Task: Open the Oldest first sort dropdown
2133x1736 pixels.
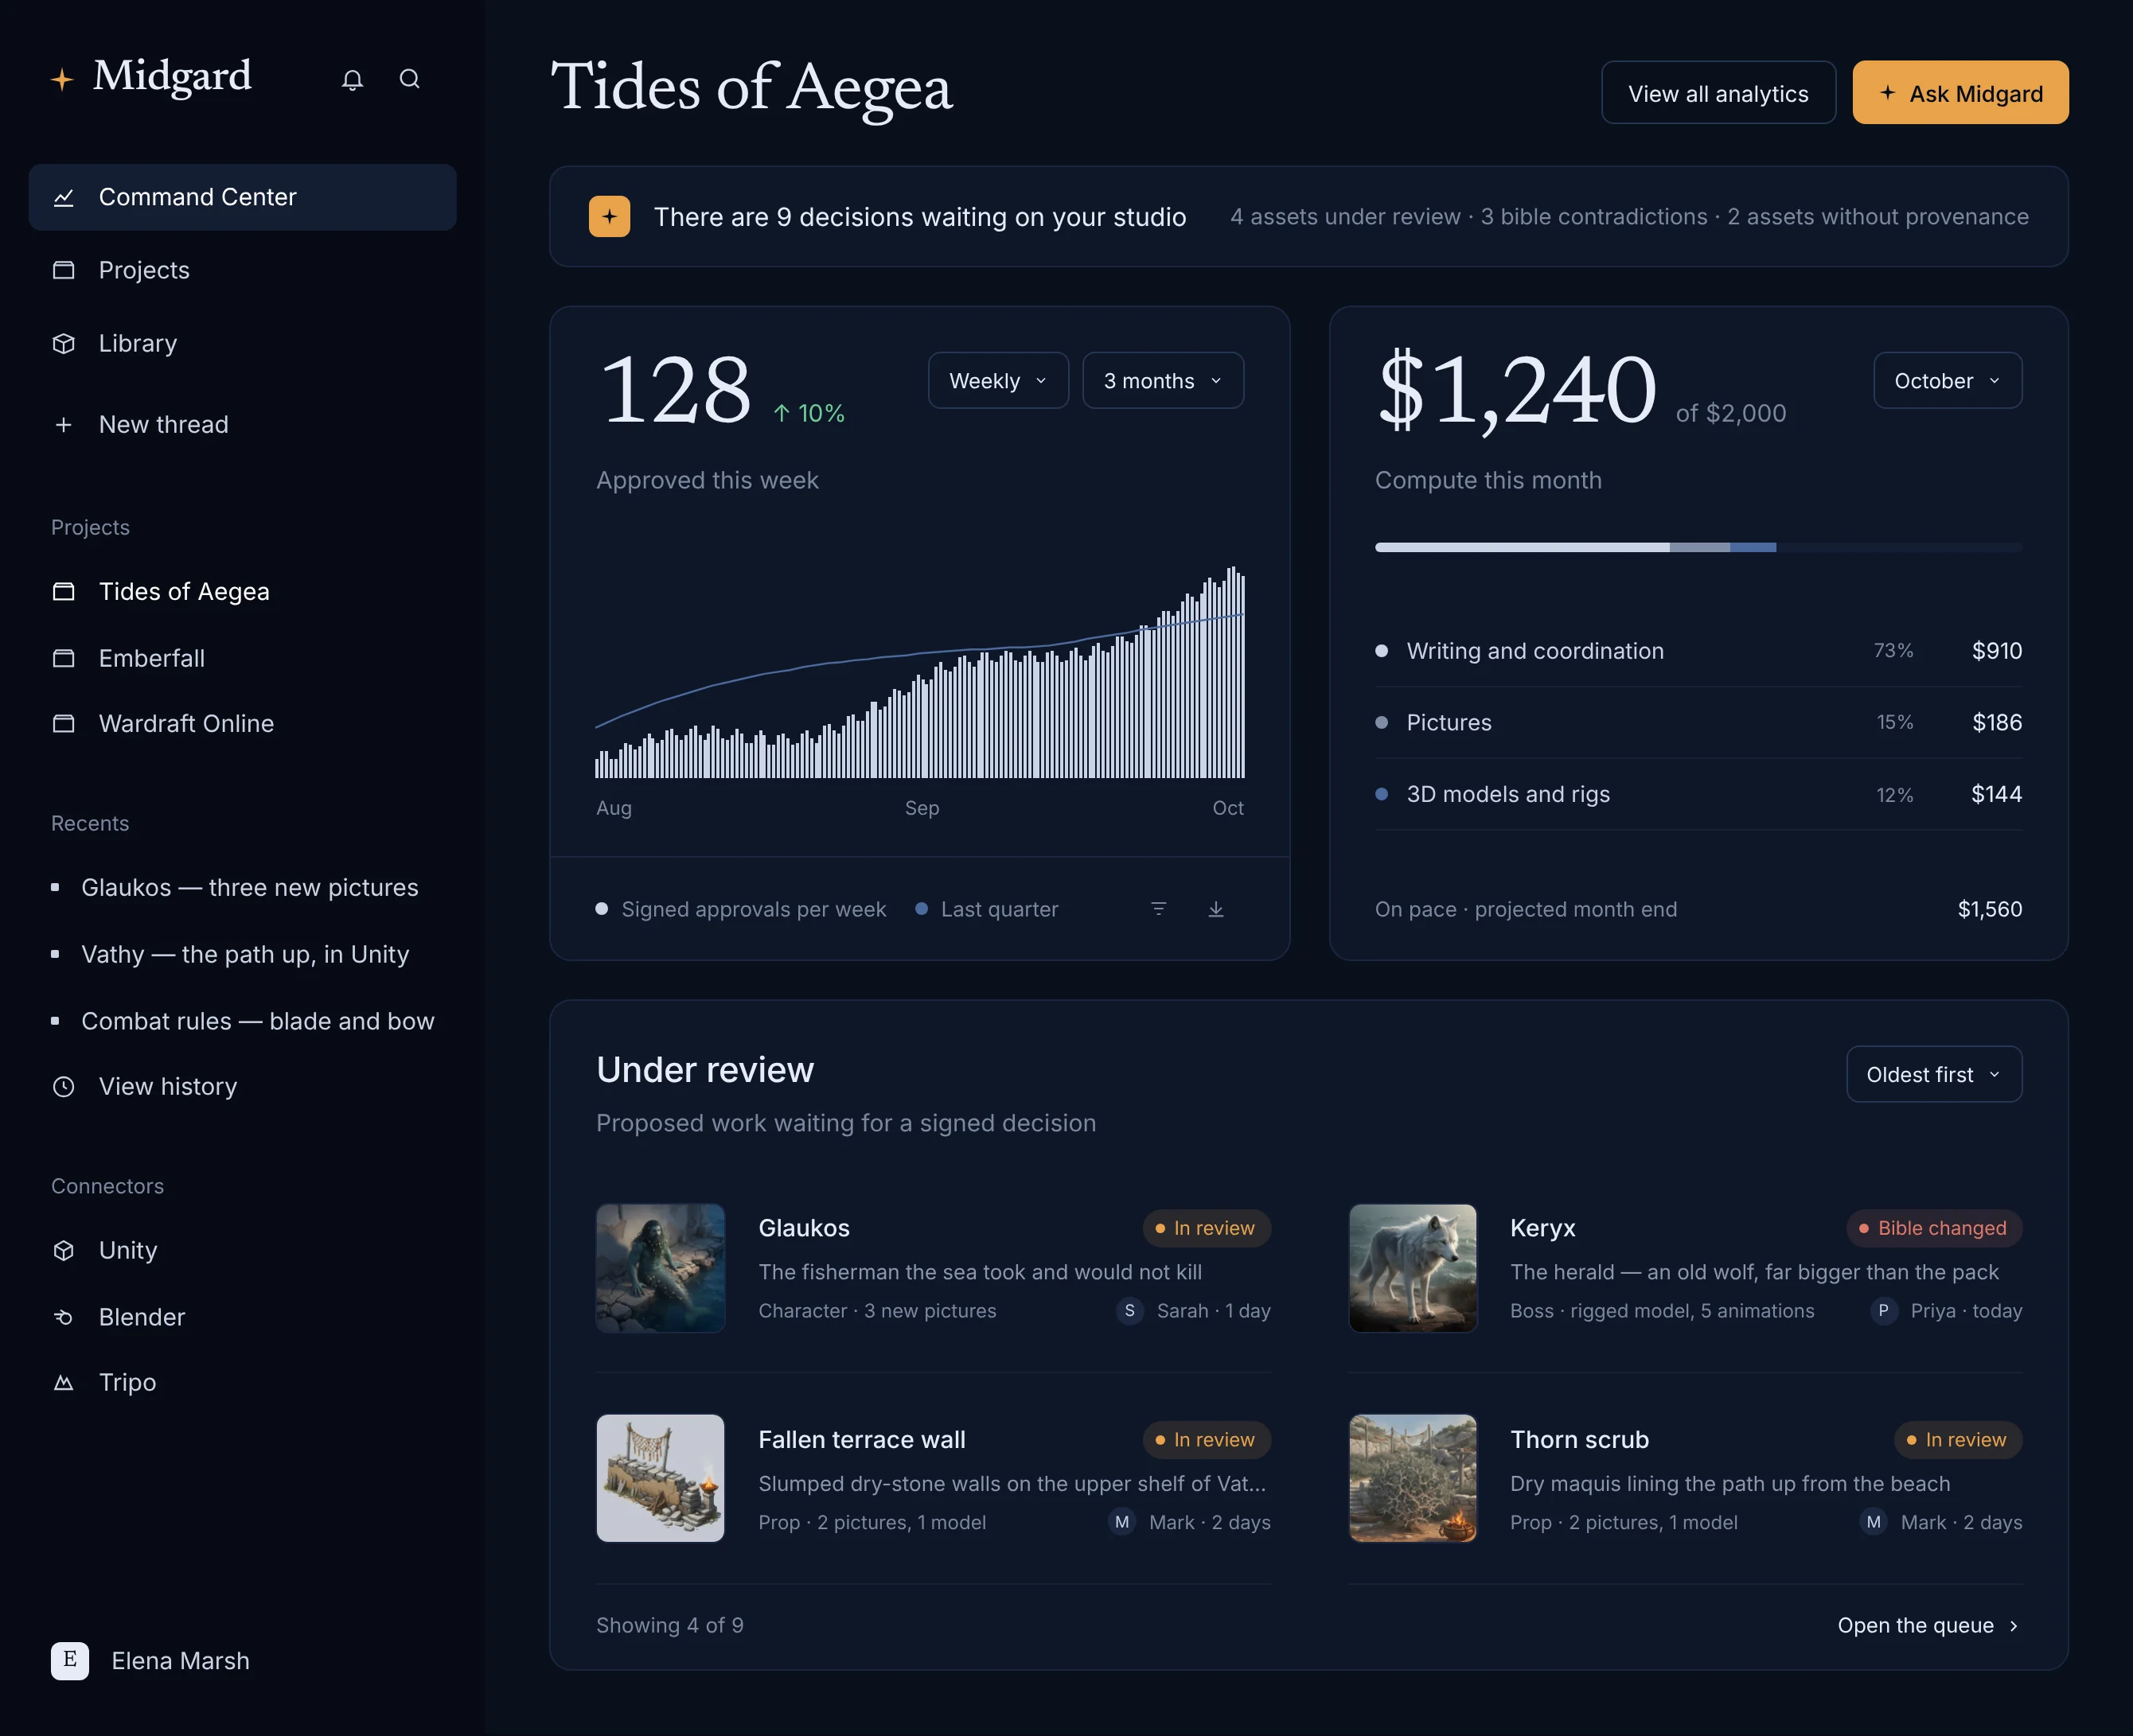Action: [1933, 1075]
